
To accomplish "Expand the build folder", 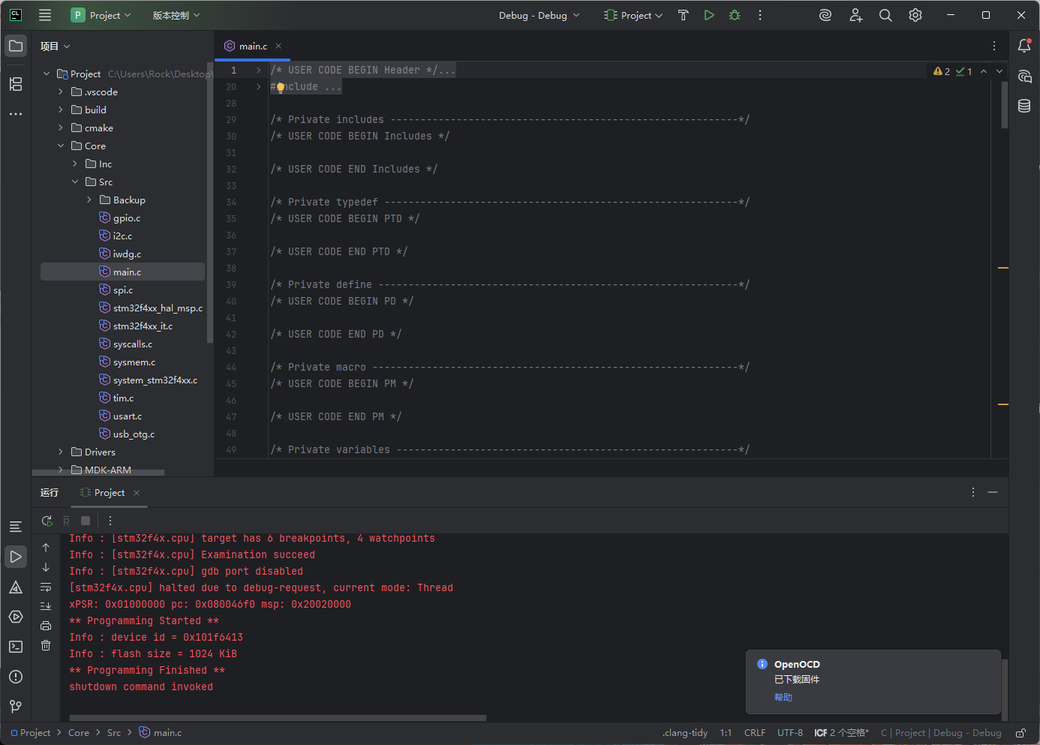I will pyautogui.click(x=61, y=110).
